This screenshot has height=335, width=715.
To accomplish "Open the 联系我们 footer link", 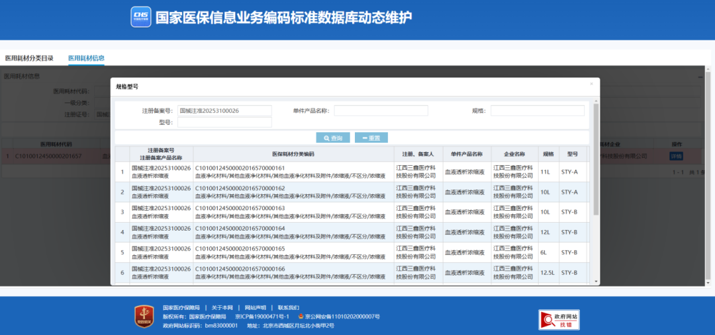I will coord(288,308).
